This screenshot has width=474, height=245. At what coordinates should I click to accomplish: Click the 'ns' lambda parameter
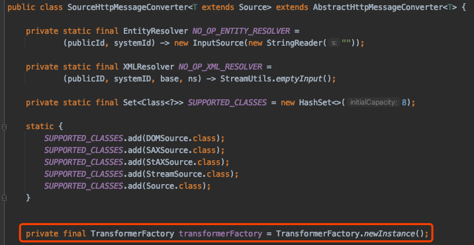[193, 79]
